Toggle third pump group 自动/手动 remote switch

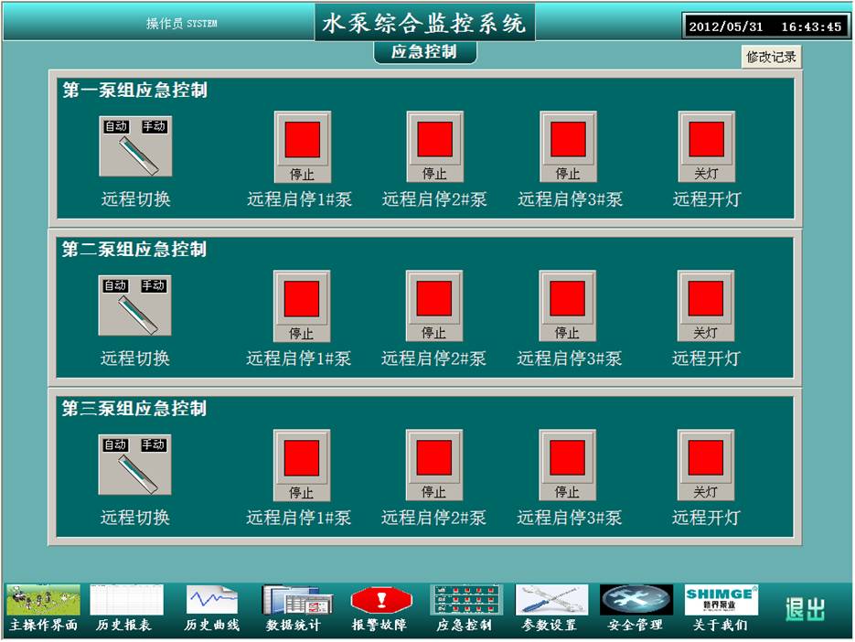click(134, 465)
